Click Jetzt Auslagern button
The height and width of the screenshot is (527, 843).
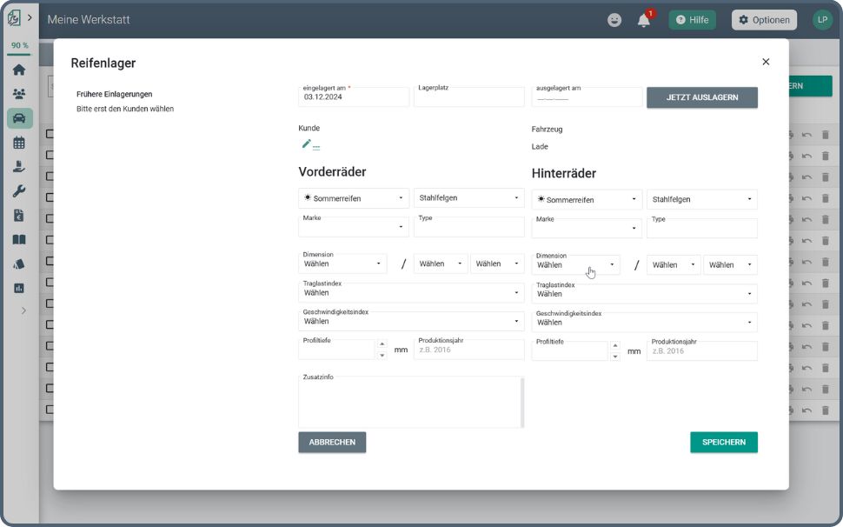[x=701, y=97]
